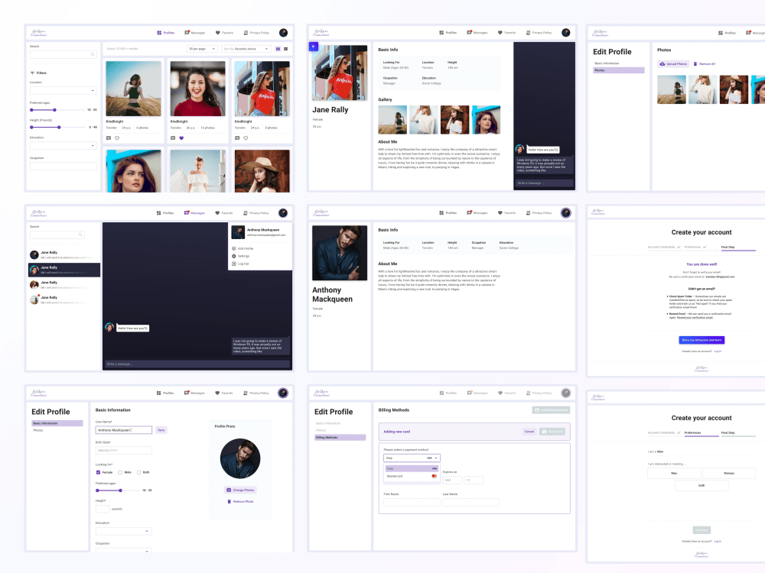This screenshot has width=765, height=573.
Task: Open user avatar on Jane Rally profile screen
Action: tap(566, 33)
